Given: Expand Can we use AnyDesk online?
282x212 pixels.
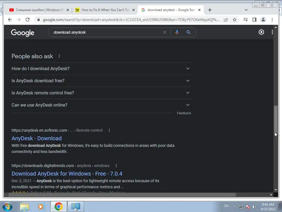Looking at the screenshot, I should 101,105.
